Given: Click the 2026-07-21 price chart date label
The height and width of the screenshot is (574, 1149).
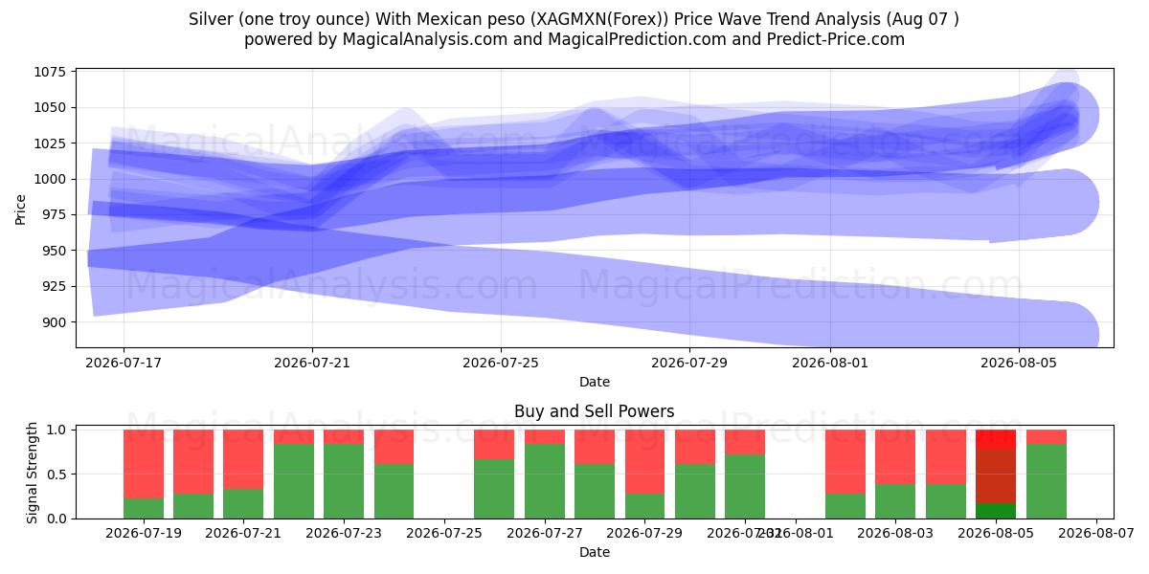Looking at the screenshot, I should click(x=312, y=363).
